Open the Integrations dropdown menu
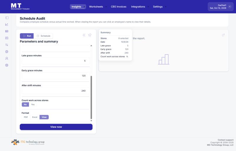This screenshot has height=151, width=236. (x=140, y=7)
